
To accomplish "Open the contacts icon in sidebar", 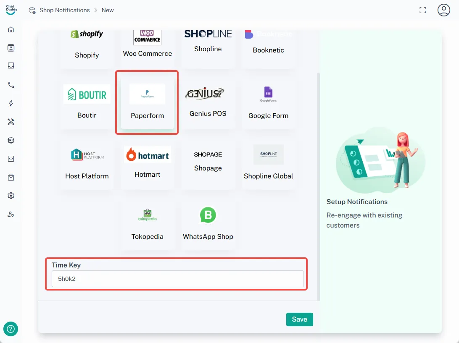I will click(x=11, y=48).
